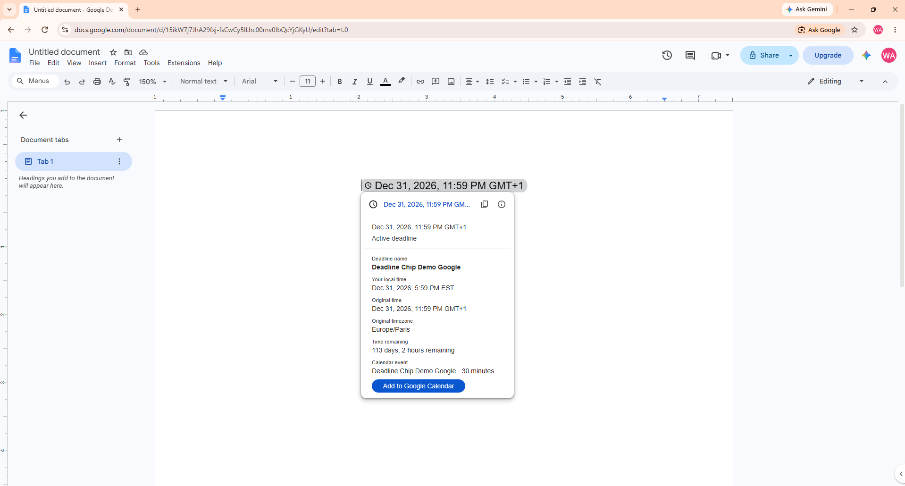Print the document using the printer icon
The height and width of the screenshot is (486, 905).
(97, 82)
